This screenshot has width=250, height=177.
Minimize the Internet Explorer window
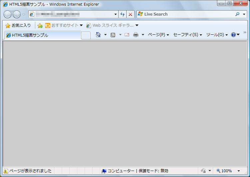pyautogui.click(x=221, y=3)
